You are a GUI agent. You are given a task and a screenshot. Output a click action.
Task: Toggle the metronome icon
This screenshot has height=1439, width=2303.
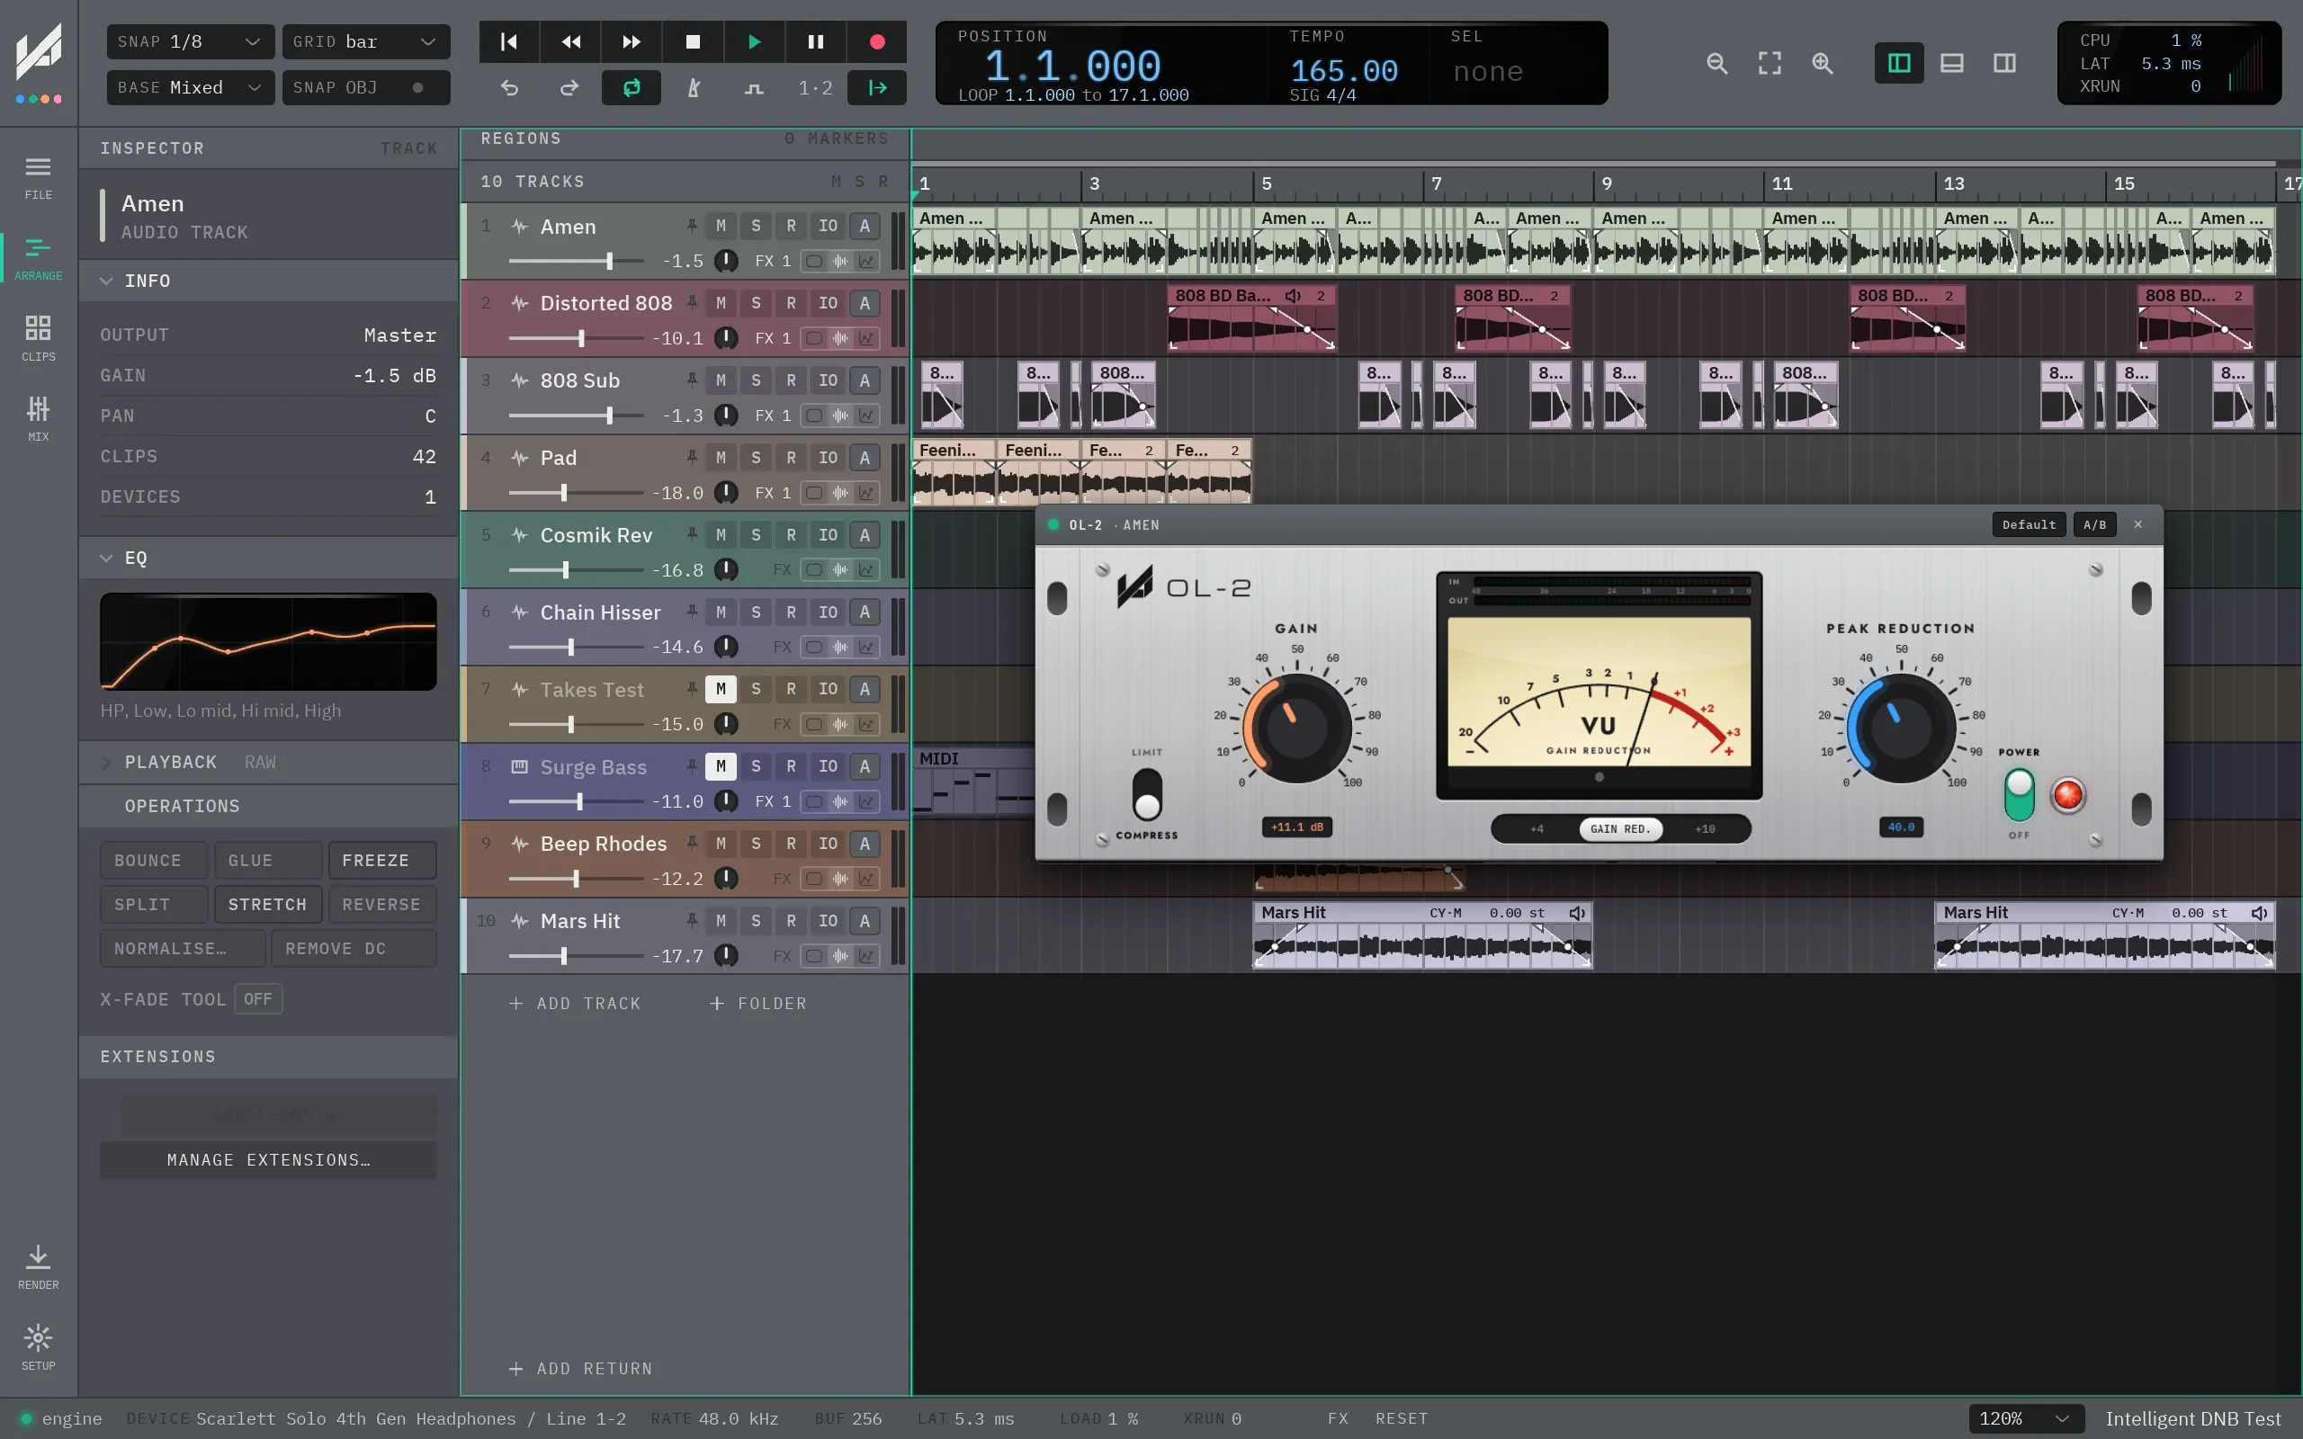694,88
